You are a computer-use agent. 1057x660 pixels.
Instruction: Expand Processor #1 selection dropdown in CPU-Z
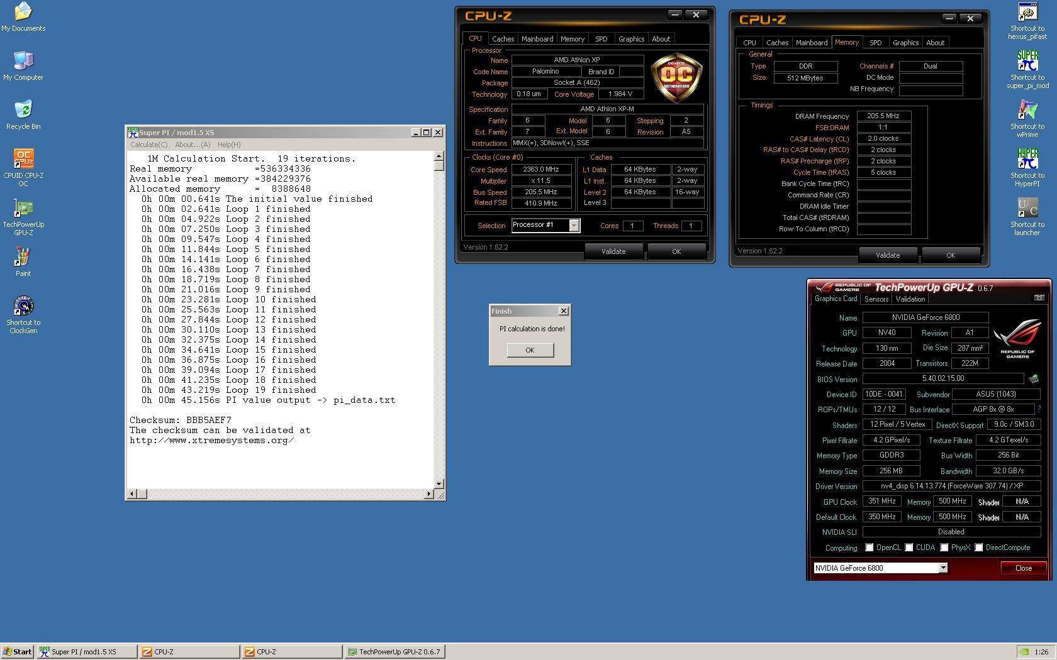(x=574, y=225)
